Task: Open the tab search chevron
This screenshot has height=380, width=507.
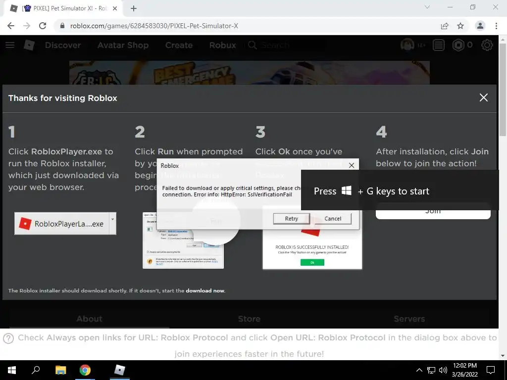Action: click(427, 7)
